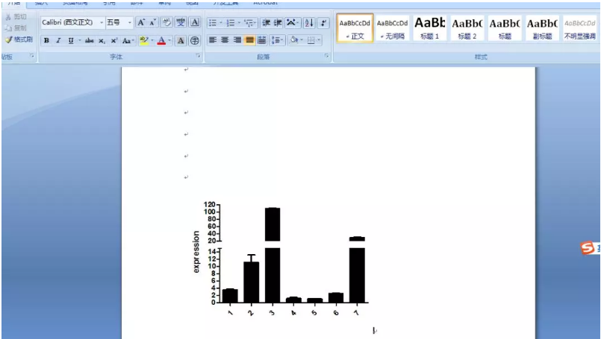Screen dimensions: 601x339
Task: Decrease the paragraph indent
Action: point(266,23)
